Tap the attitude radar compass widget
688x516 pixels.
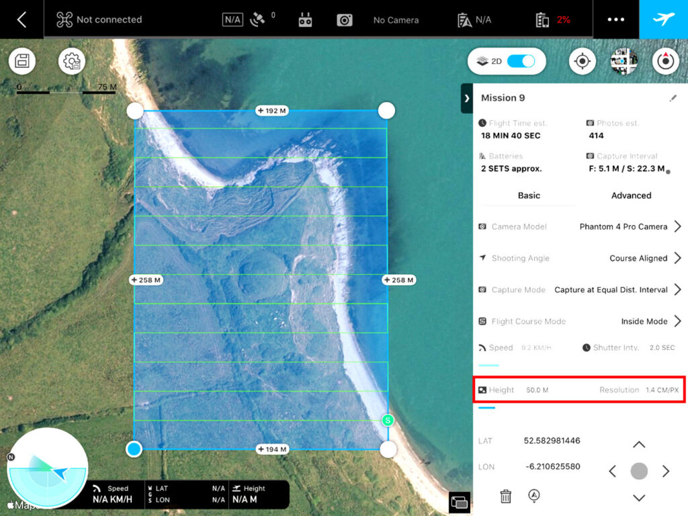click(48, 468)
